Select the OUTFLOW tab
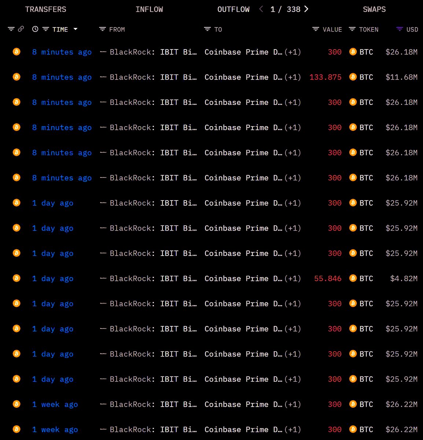 (x=233, y=9)
